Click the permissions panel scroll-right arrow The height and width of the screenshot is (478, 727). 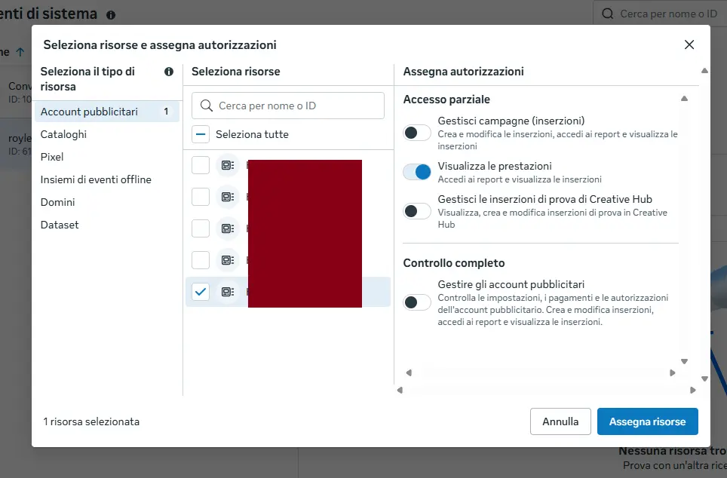[672, 372]
